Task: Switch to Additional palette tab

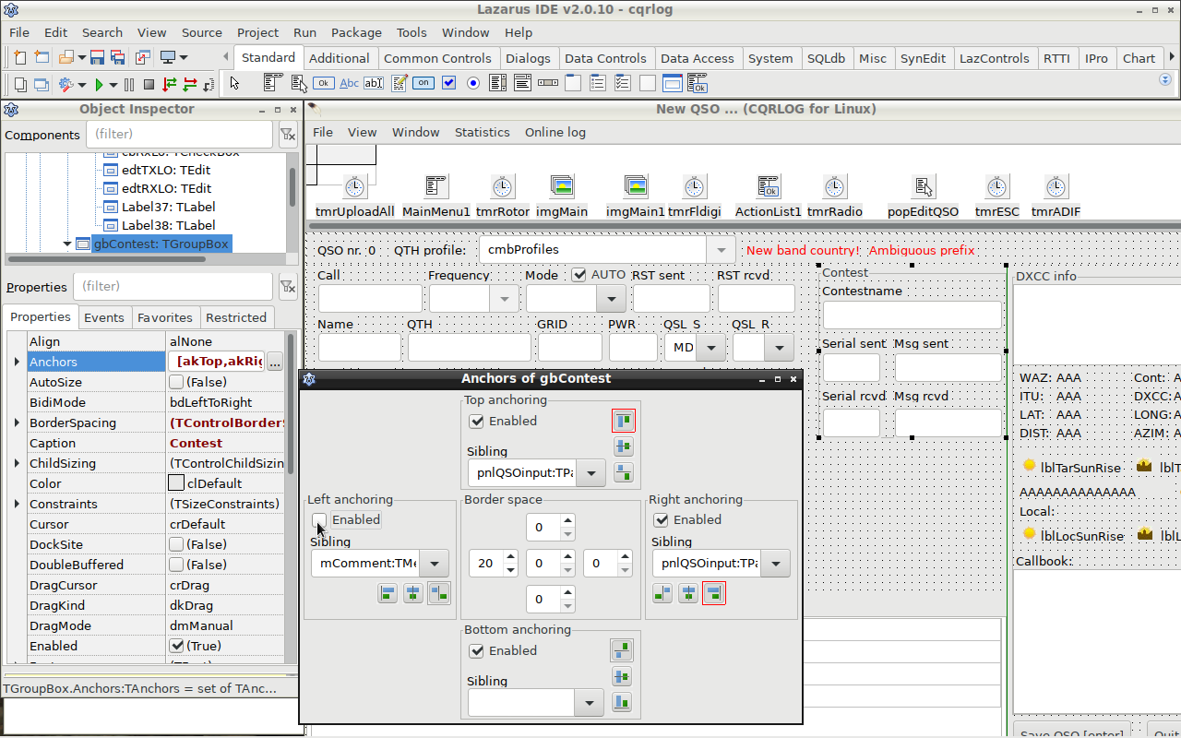Action: click(339, 58)
